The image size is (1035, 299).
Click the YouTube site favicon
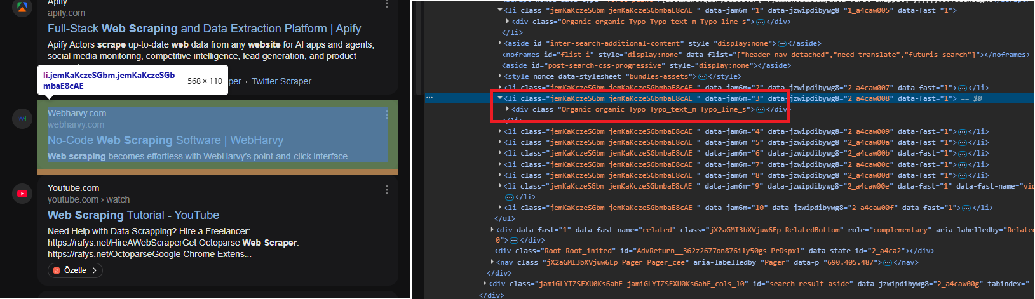pos(22,194)
